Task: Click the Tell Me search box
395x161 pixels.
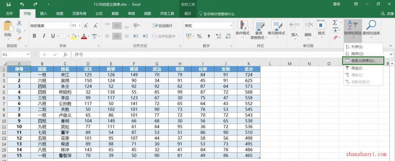Action: 217,14
